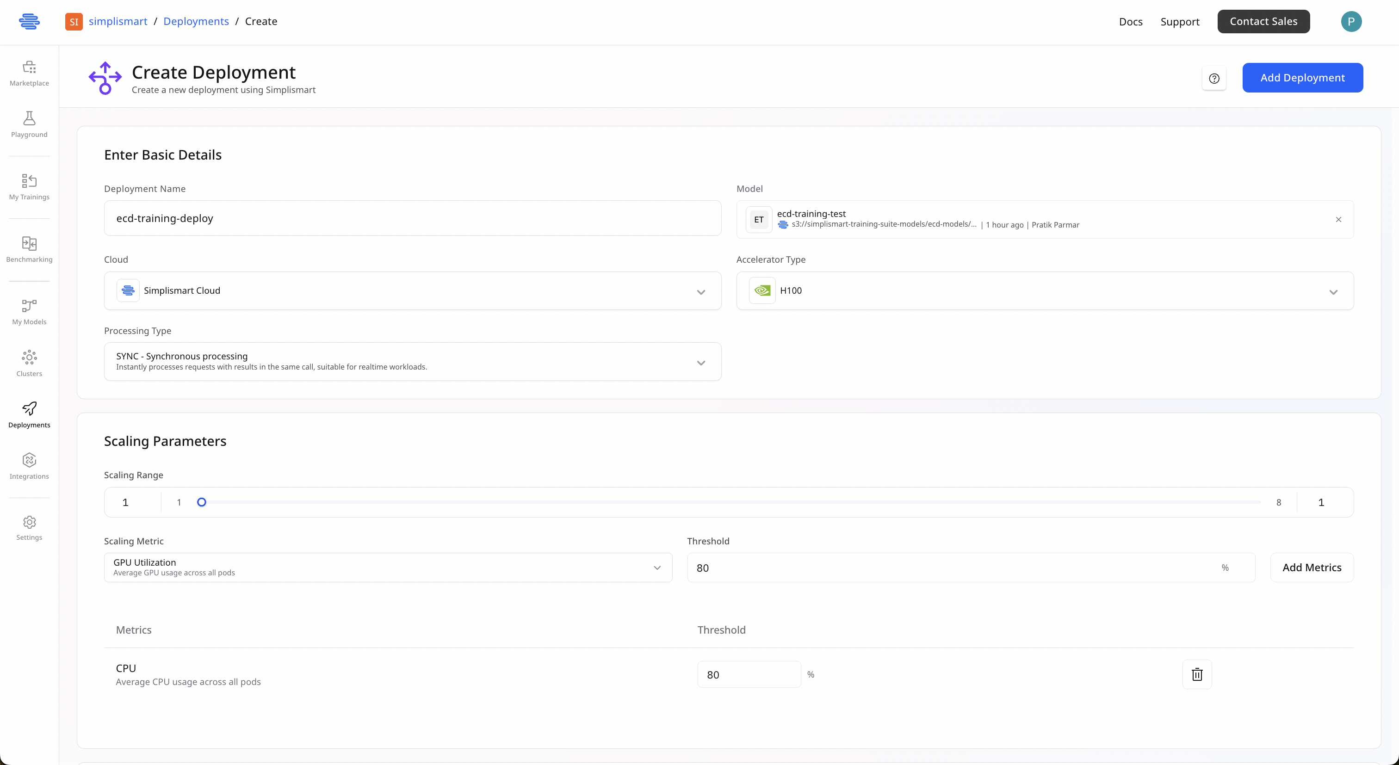Clear selected model with X
1399x765 pixels.
pyautogui.click(x=1338, y=219)
